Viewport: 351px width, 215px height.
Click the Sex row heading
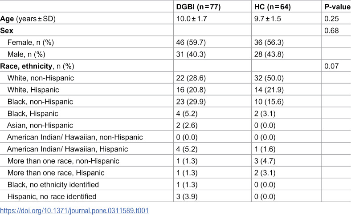tap(7, 31)
